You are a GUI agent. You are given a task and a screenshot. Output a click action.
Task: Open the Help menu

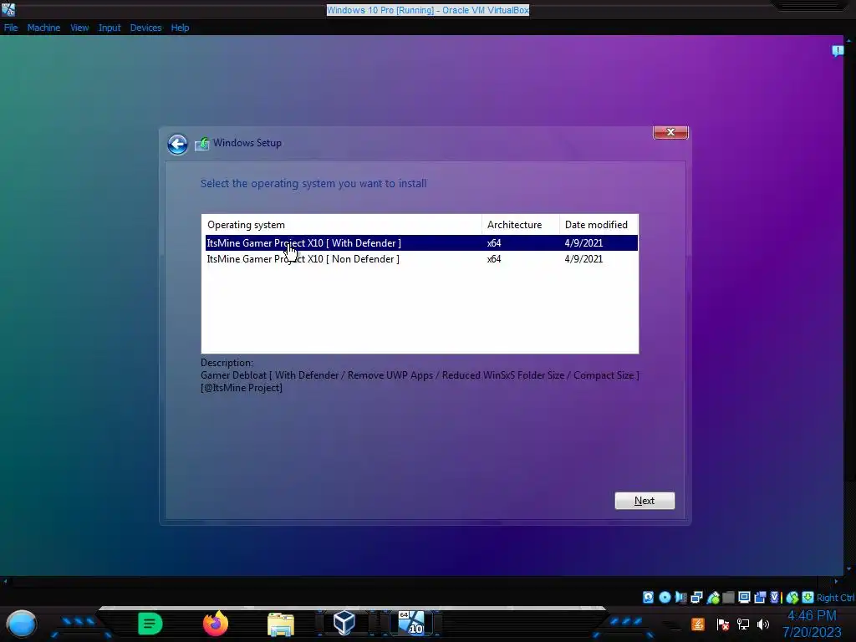pos(180,28)
